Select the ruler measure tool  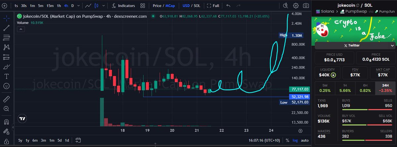pos(6,99)
